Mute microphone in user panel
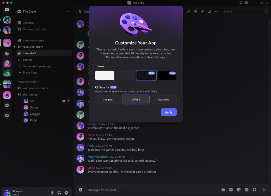The height and width of the screenshot is (196, 271). coord(52,193)
